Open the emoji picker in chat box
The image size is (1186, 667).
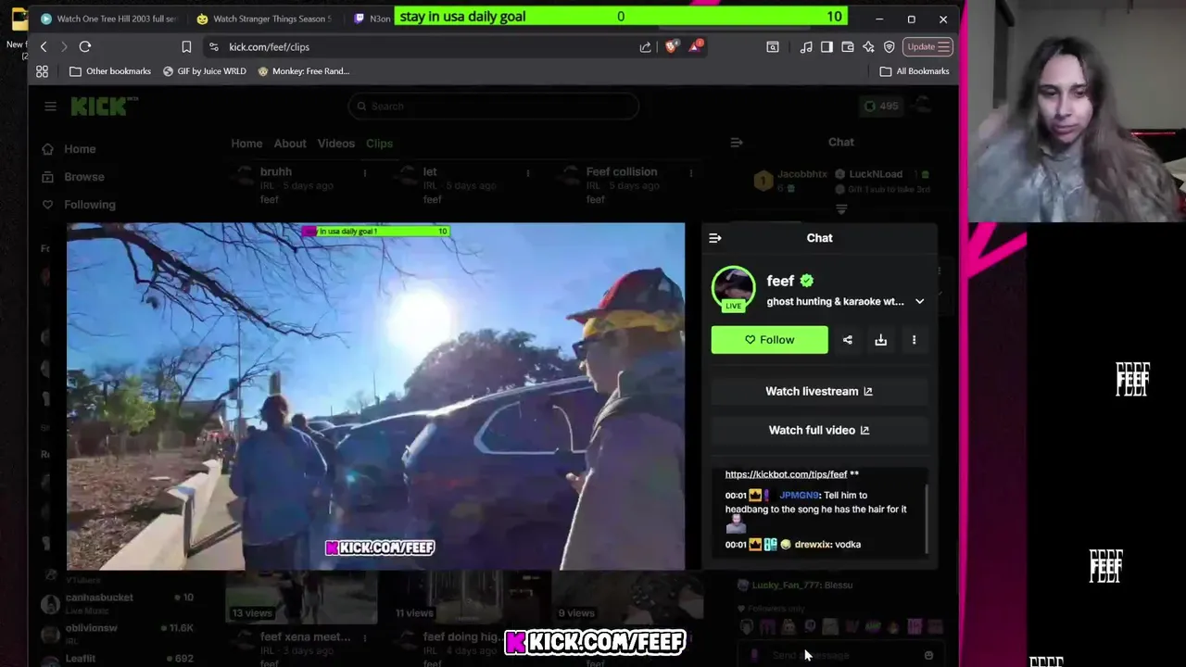tap(928, 655)
